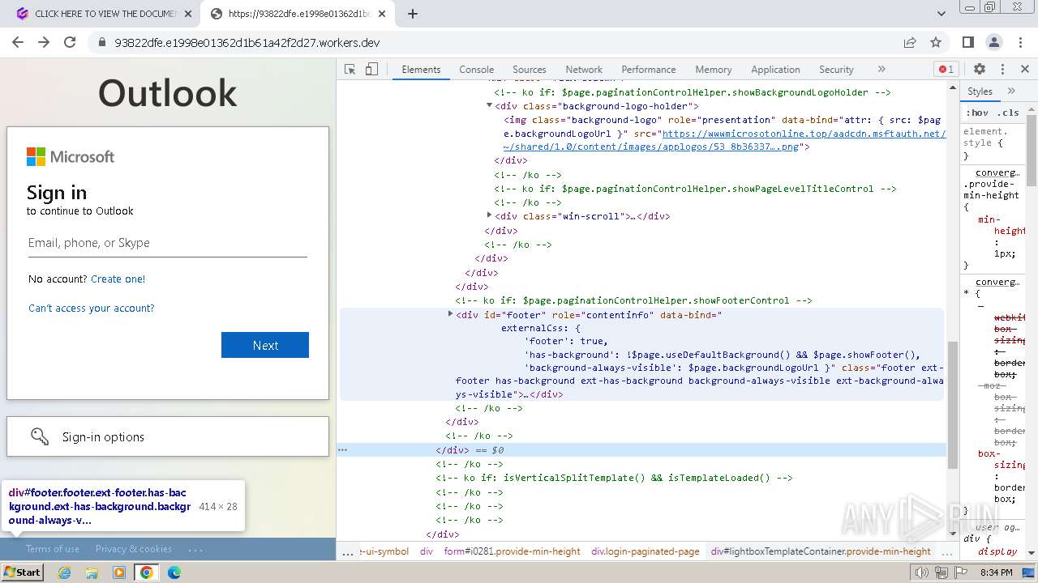
Task: Open Chrome from the taskbar
Action: (147, 572)
